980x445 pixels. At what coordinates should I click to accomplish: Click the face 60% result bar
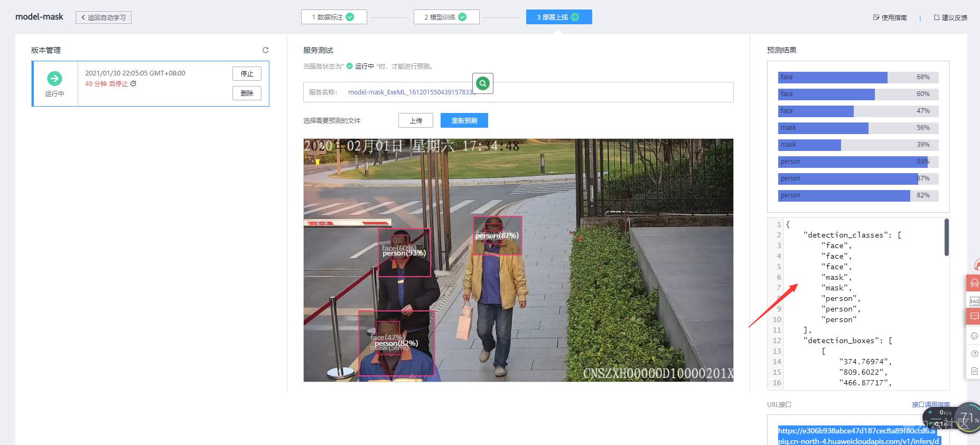tap(858, 94)
